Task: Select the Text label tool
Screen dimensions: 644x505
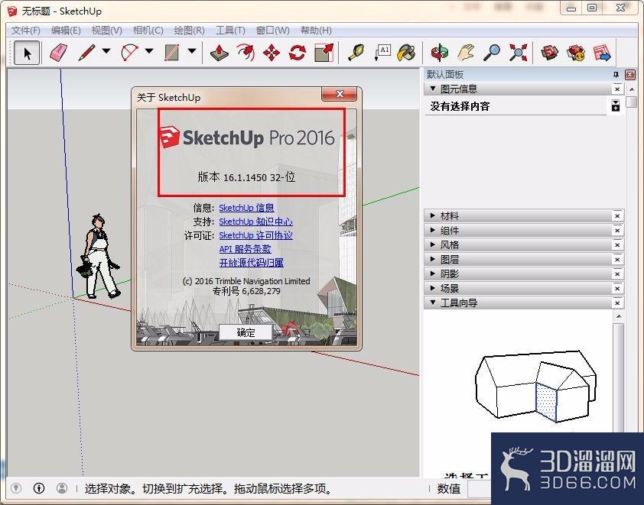Action: [382, 53]
